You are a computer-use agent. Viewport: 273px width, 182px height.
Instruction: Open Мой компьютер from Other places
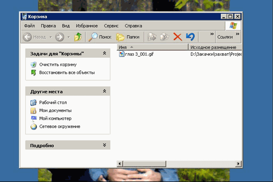point(55,118)
